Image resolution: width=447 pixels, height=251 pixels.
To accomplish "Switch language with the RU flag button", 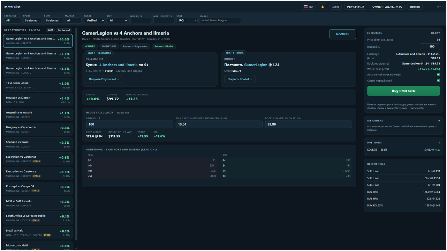I will (308, 7).
